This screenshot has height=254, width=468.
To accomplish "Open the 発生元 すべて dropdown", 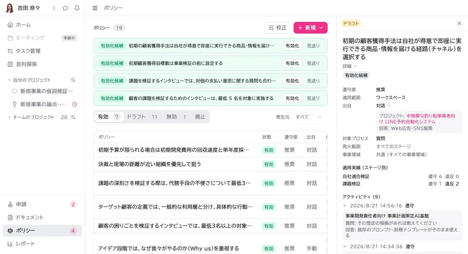I will pyautogui.click(x=308, y=117).
